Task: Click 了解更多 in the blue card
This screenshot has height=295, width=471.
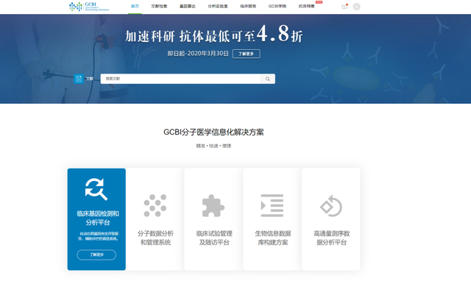Action: pos(96,255)
